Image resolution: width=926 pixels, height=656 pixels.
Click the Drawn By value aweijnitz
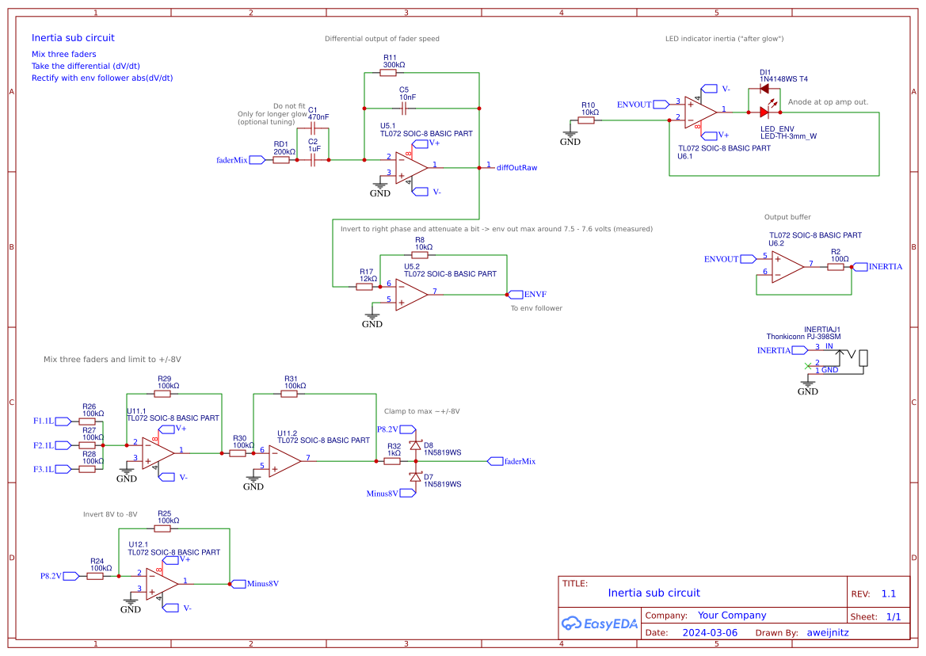point(827,632)
